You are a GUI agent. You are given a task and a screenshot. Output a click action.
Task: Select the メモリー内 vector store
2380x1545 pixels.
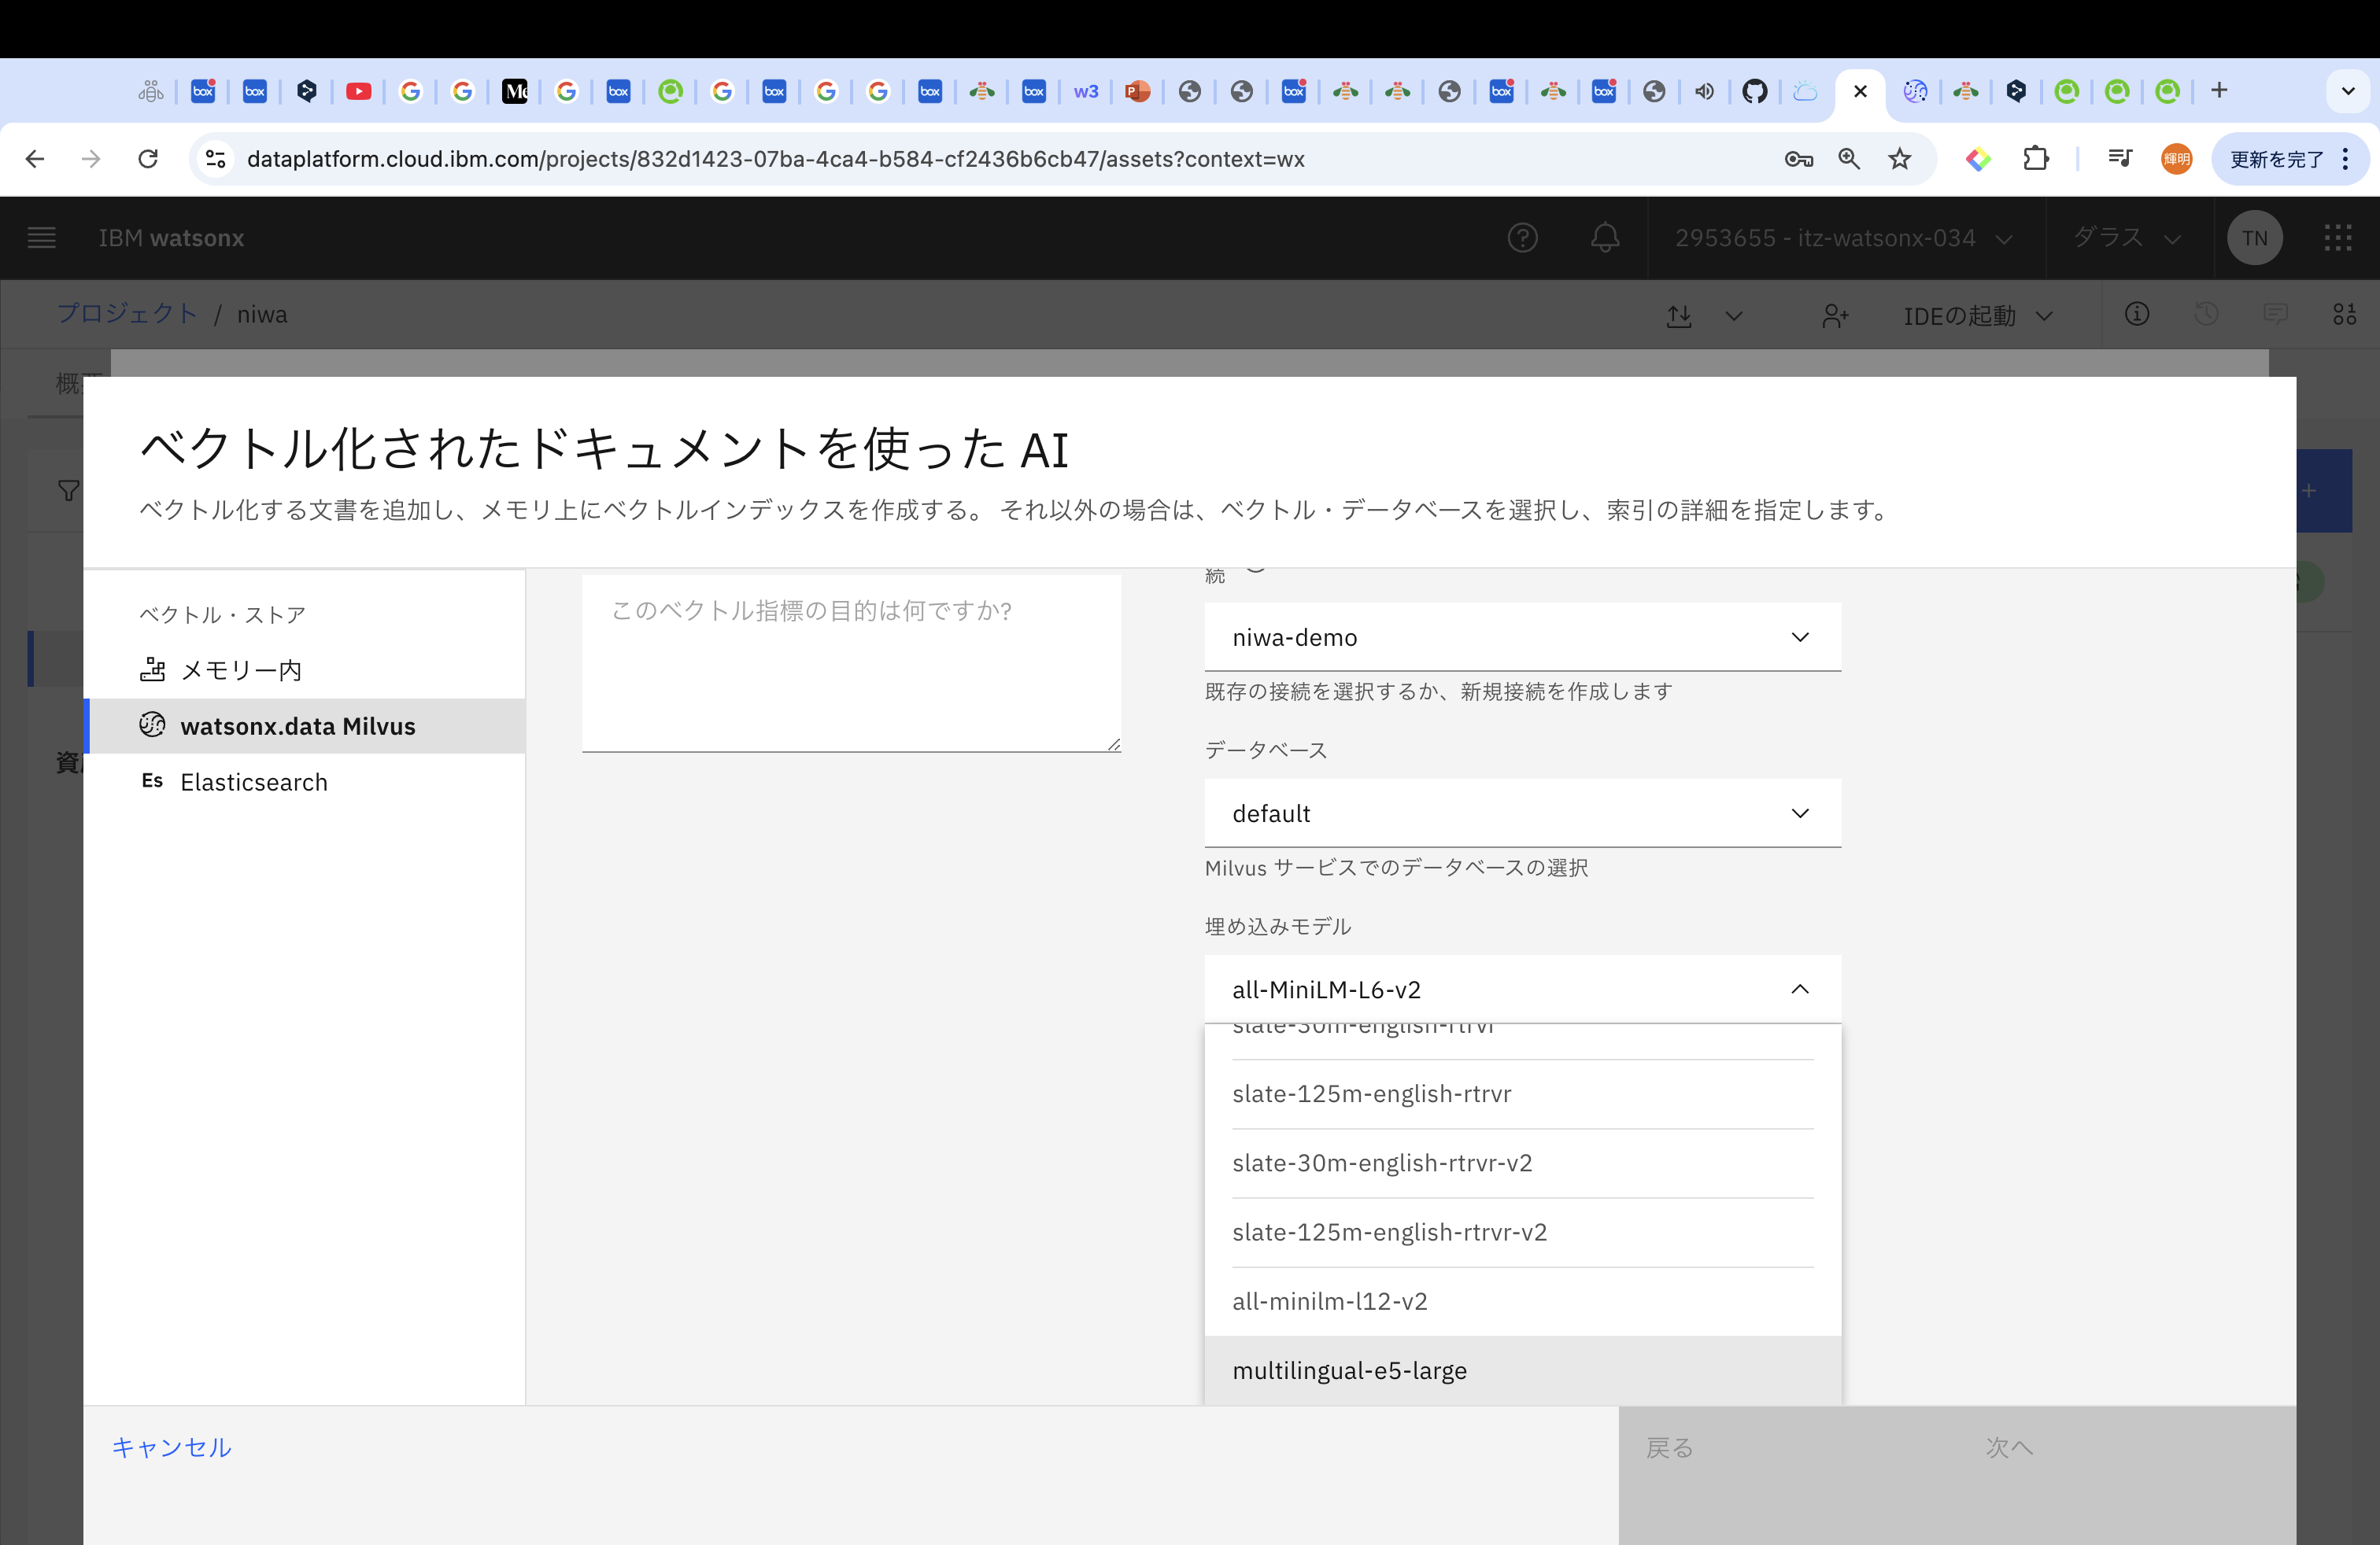tap(241, 670)
